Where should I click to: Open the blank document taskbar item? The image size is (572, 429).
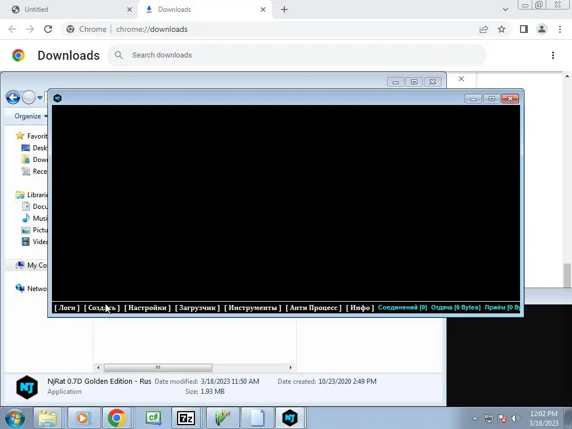pyautogui.click(x=258, y=418)
